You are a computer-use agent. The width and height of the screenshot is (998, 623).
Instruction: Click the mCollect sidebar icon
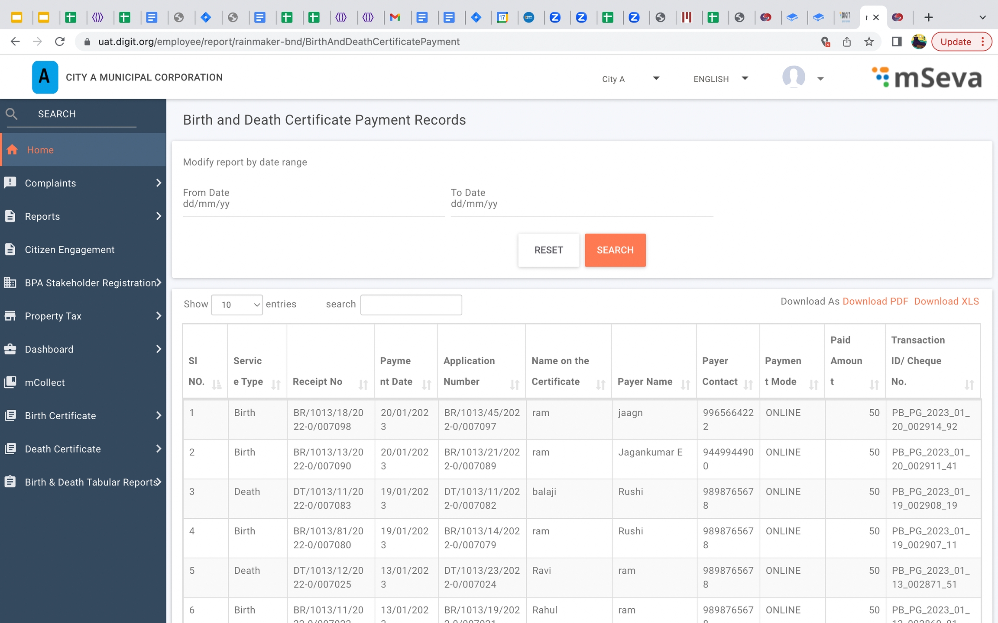click(x=10, y=382)
